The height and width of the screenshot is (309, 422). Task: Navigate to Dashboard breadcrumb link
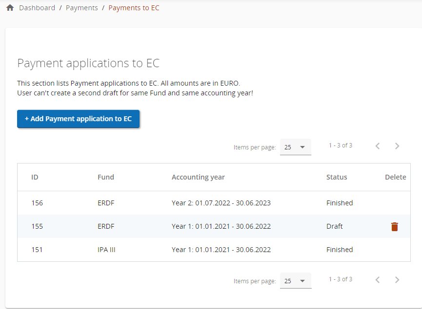coord(37,8)
